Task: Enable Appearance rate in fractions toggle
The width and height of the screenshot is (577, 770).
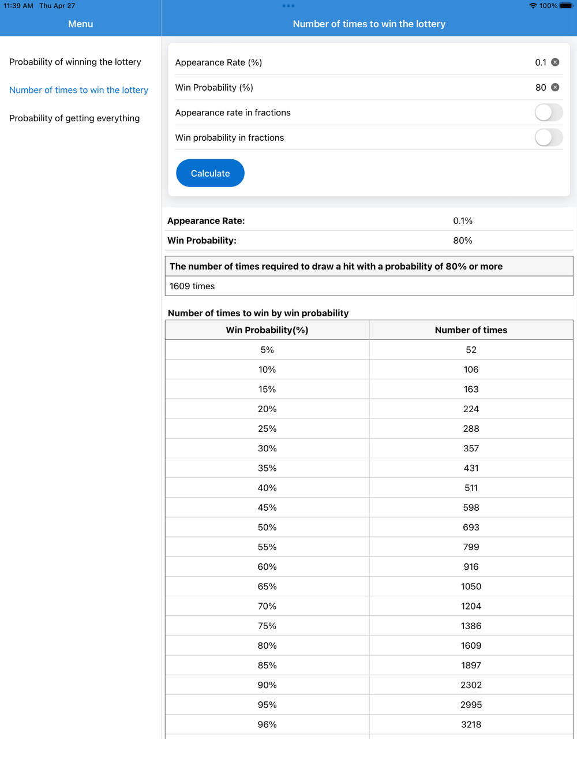Action: pyautogui.click(x=548, y=113)
